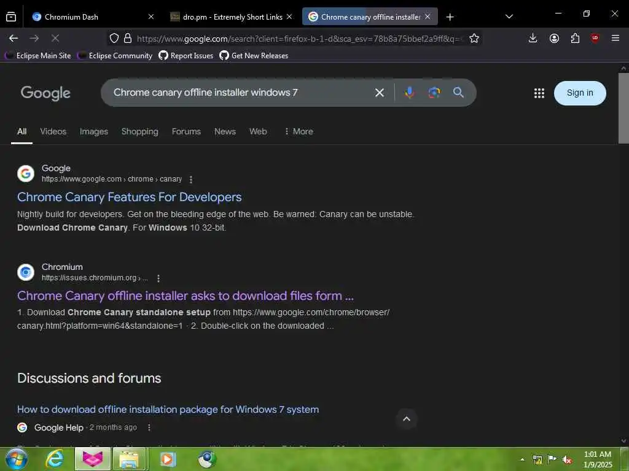Open Eclipse Main Site bookmark
The width and height of the screenshot is (629, 471).
click(x=37, y=56)
